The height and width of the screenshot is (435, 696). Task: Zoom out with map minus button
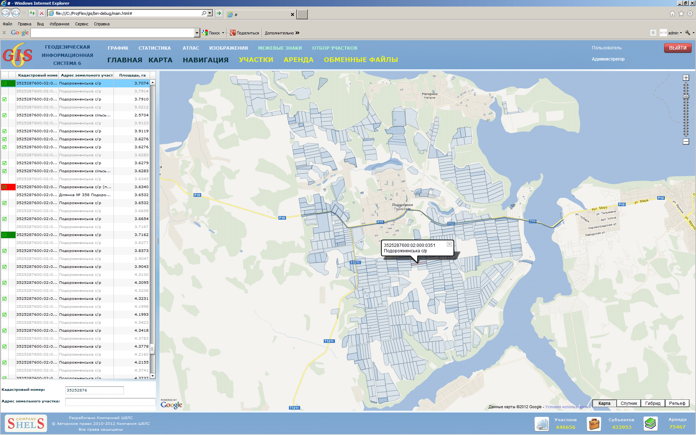pos(686,142)
